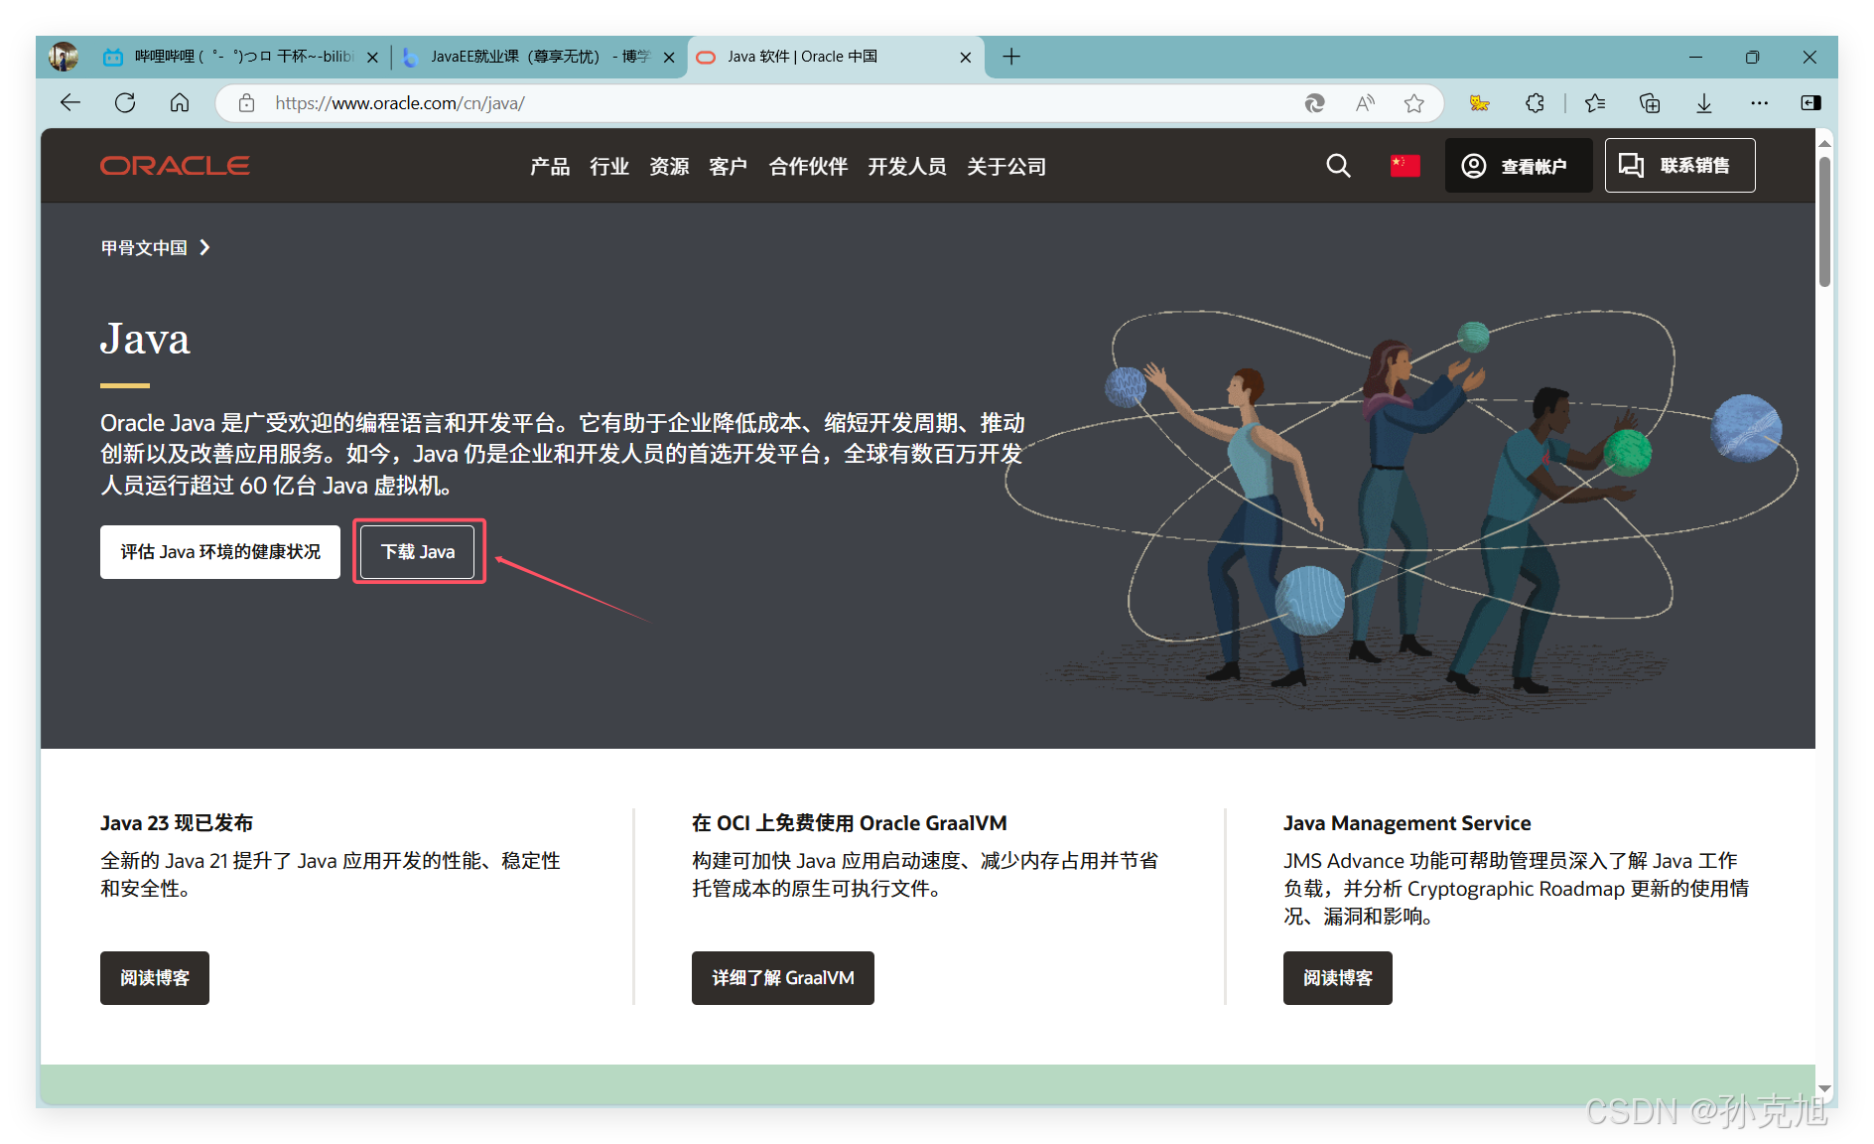Activate read aloud icon

pyautogui.click(x=1366, y=103)
